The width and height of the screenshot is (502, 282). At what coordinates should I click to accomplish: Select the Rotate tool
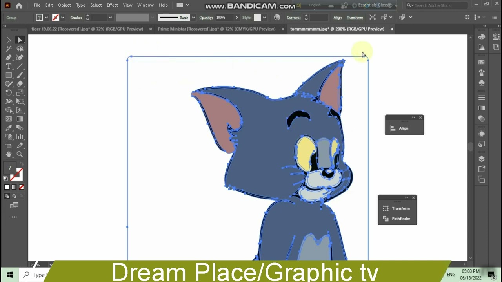9,93
